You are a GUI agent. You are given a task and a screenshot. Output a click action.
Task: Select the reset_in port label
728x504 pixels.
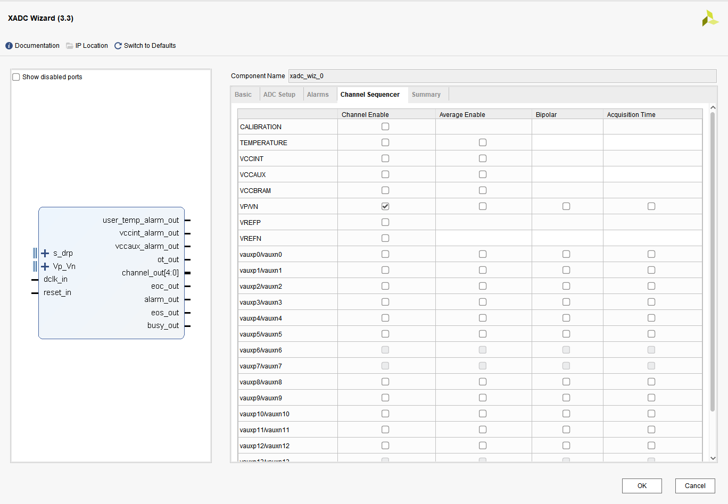pos(57,292)
